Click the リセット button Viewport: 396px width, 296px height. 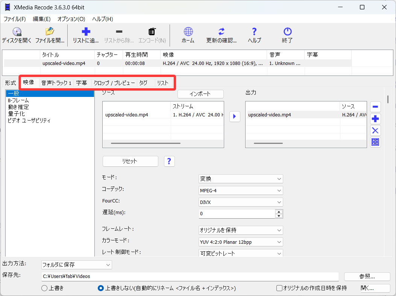click(x=130, y=161)
